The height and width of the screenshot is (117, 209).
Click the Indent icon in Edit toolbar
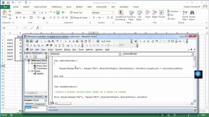pos(47,45)
